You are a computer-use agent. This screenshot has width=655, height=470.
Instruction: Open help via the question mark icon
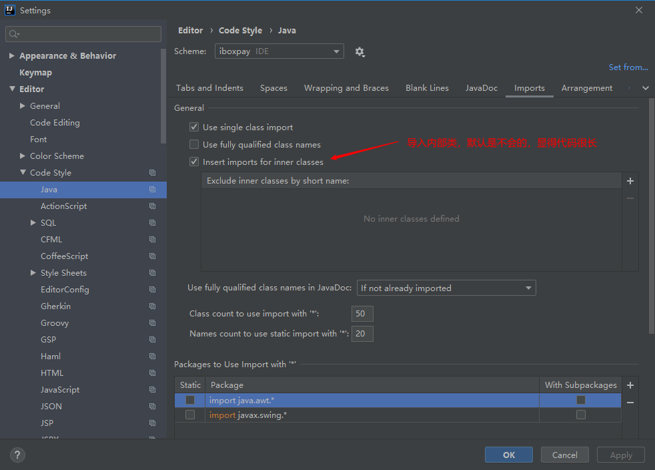(x=17, y=455)
